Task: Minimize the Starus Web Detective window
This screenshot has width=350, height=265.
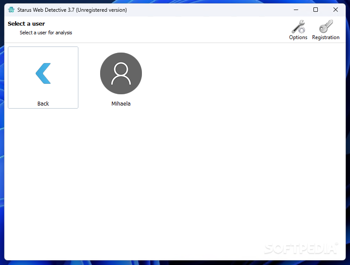Action: (x=296, y=10)
